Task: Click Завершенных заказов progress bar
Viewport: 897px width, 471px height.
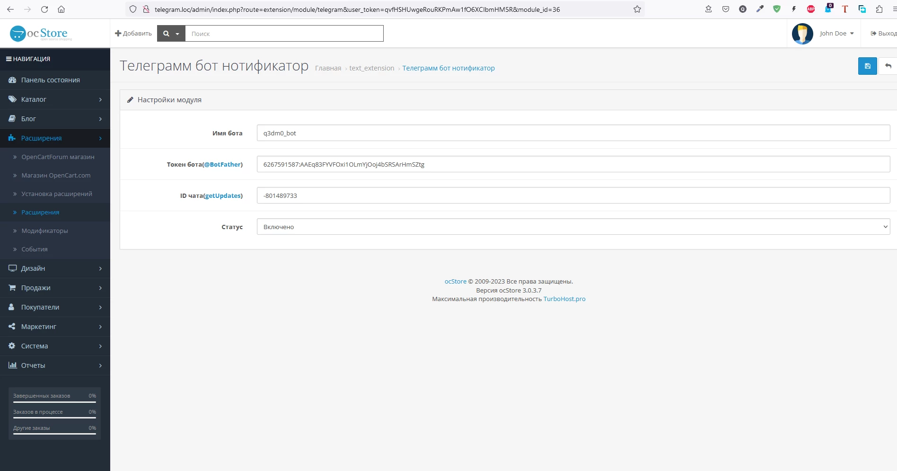Action: click(54, 402)
